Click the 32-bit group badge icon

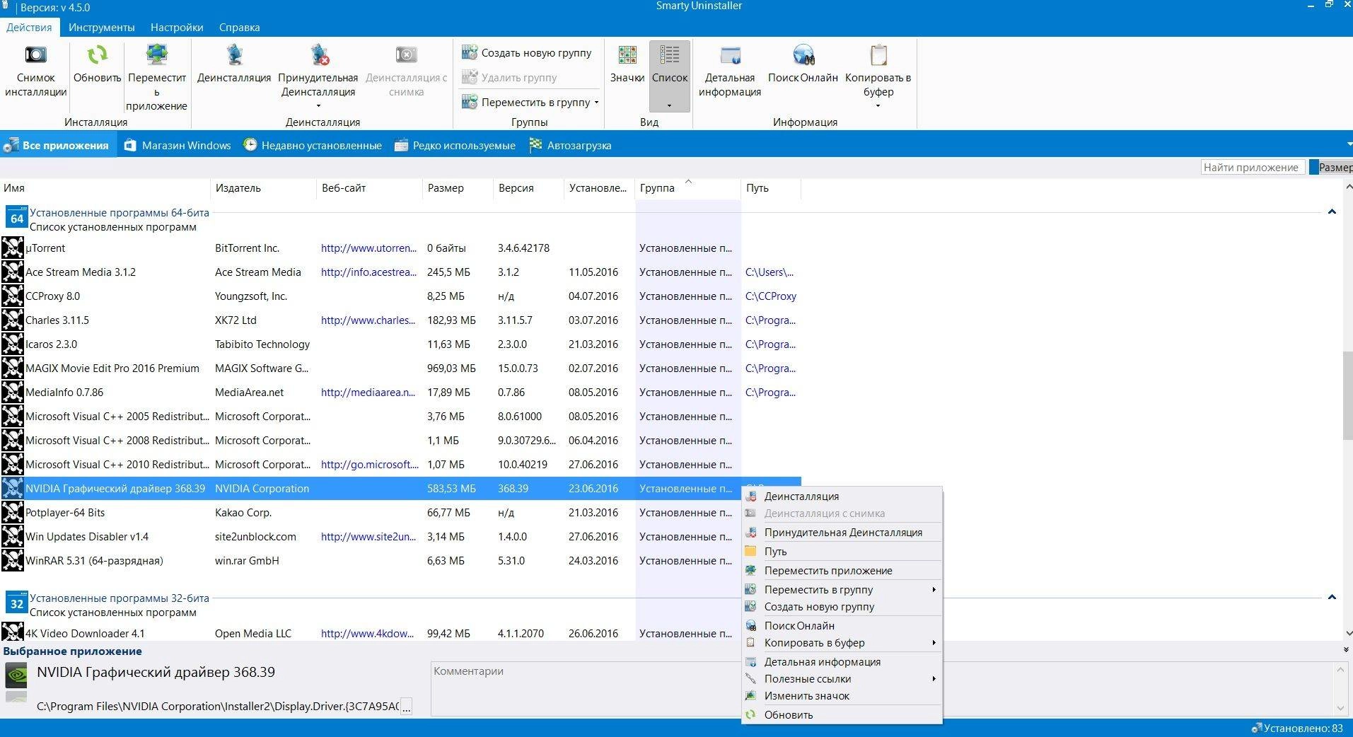click(17, 603)
